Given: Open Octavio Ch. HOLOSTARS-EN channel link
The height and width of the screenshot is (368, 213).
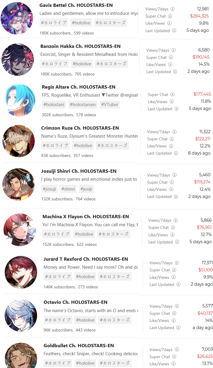Looking at the screenshot, I should click(x=75, y=302).
